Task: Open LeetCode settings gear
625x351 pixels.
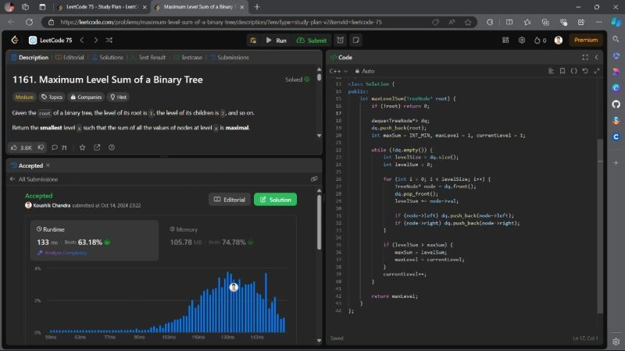Action: (x=522, y=41)
